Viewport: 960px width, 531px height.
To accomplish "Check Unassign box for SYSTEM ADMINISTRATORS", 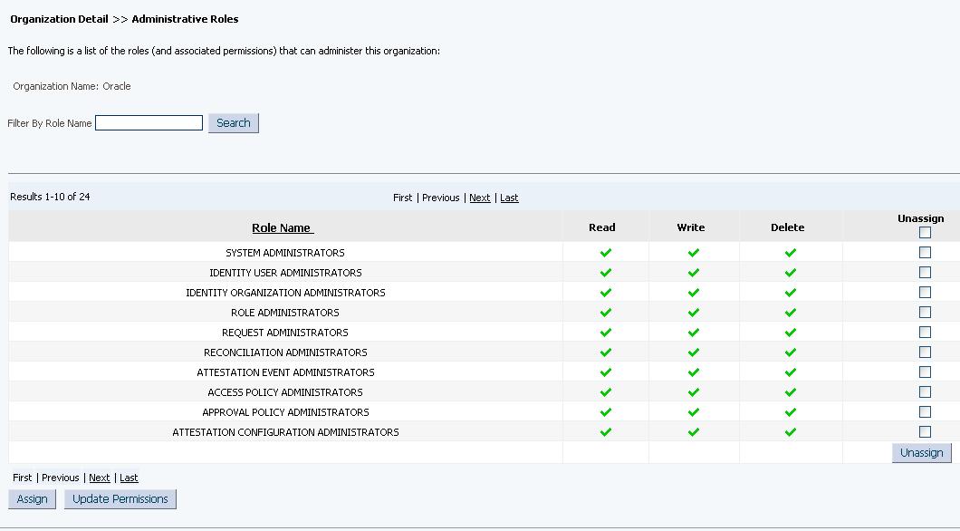I will coord(925,252).
